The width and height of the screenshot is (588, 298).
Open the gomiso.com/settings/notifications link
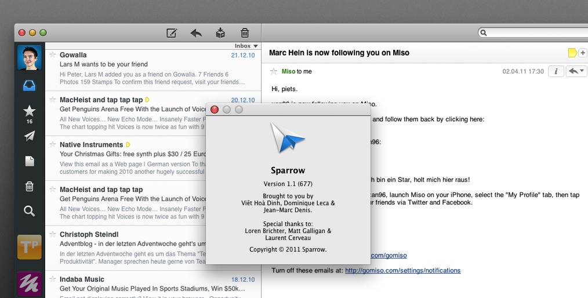tap(403, 270)
